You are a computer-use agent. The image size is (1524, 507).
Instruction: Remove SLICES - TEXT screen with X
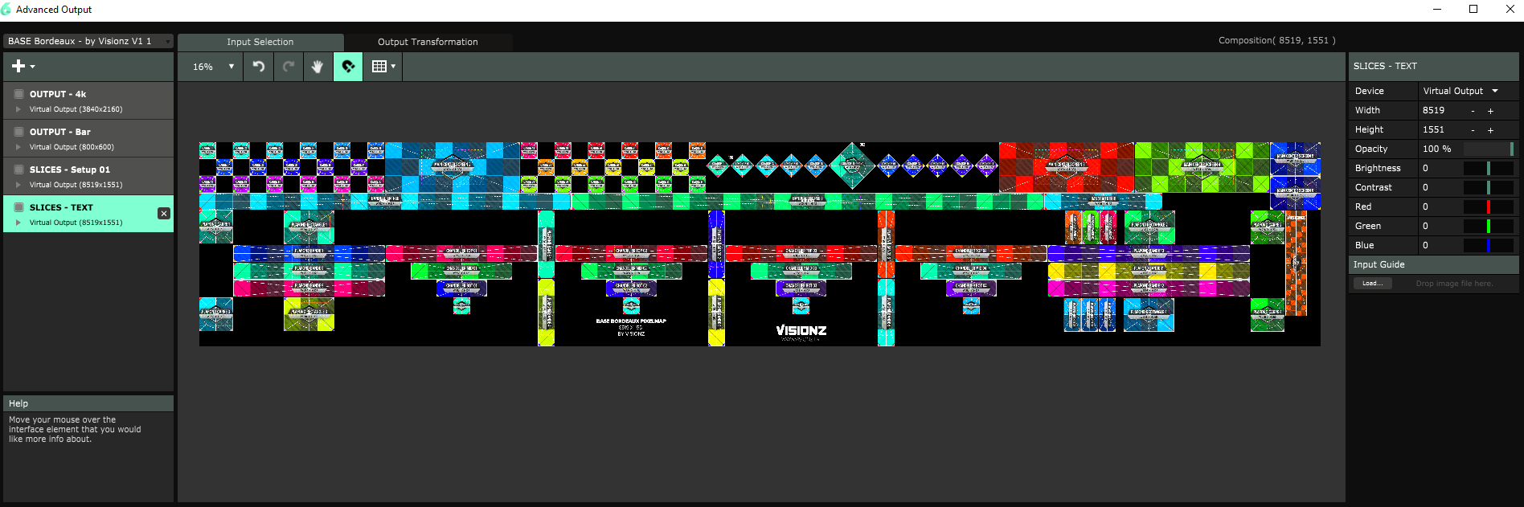[x=164, y=214]
